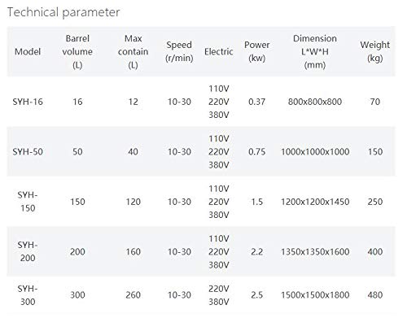The width and height of the screenshot is (407, 318).
Task: Click the SYH-200 model cell
Action: pyautogui.click(x=28, y=251)
